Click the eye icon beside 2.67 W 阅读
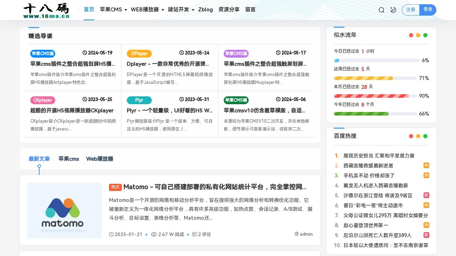 [x=154, y=234]
